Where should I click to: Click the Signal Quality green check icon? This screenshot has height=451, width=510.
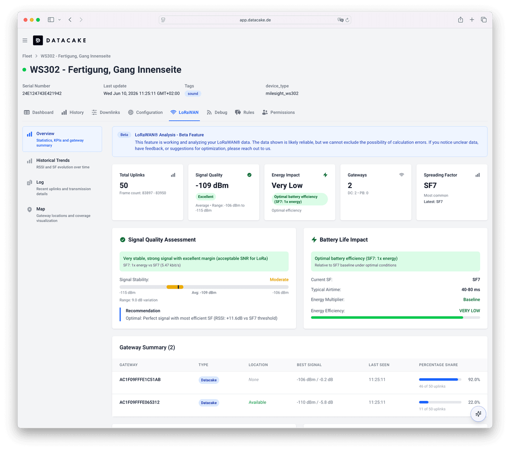[x=249, y=175]
